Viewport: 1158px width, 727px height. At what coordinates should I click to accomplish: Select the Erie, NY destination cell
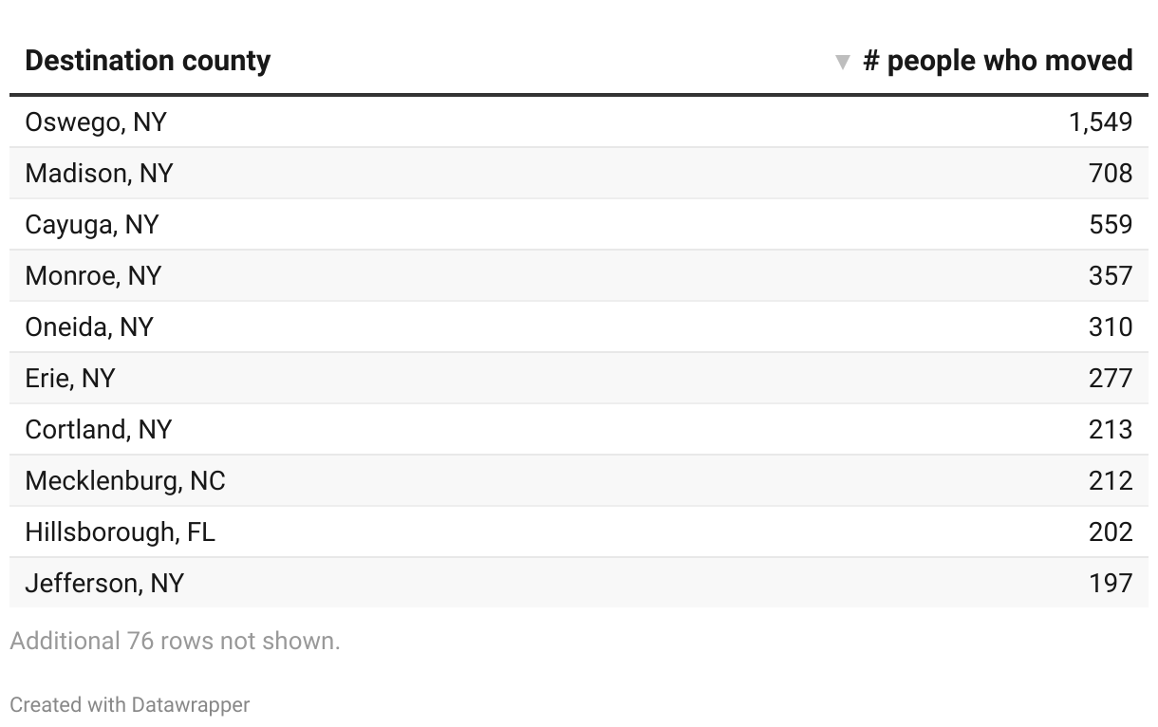[x=70, y=379]
